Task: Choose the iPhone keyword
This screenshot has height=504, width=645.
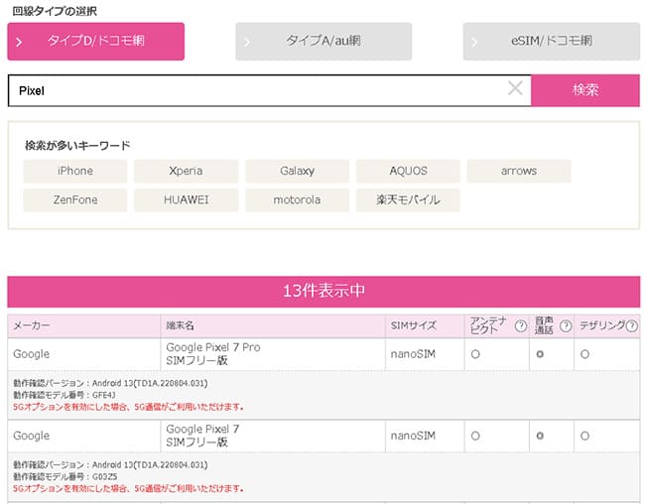Action: [75, 171]
